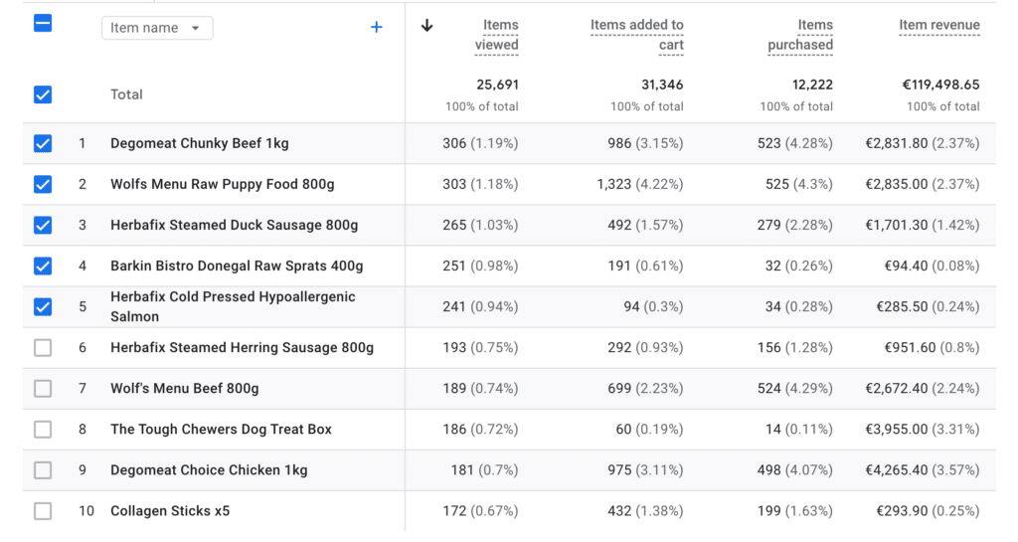Viewport: 1018px width, 542px height.
Task: Check the Collagen Sticks x5 row
Action: coord(43,511)
